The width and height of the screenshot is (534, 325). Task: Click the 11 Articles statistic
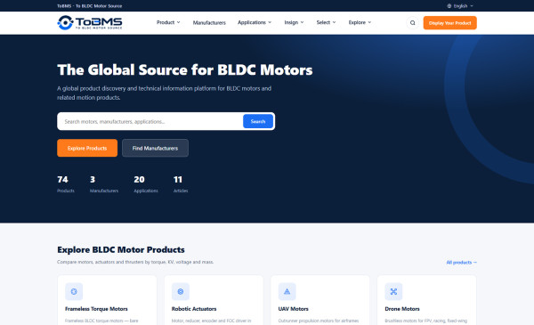click(181, 184)
